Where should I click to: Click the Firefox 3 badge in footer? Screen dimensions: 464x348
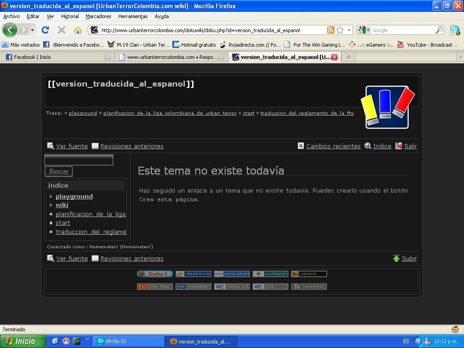click(x=155, y=274)
